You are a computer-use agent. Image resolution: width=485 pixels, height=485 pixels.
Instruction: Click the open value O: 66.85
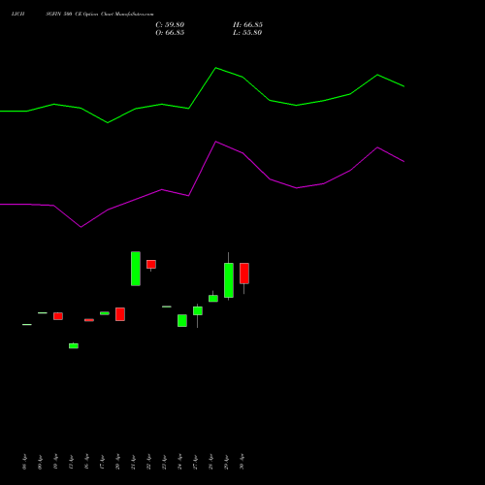[170, 33]
